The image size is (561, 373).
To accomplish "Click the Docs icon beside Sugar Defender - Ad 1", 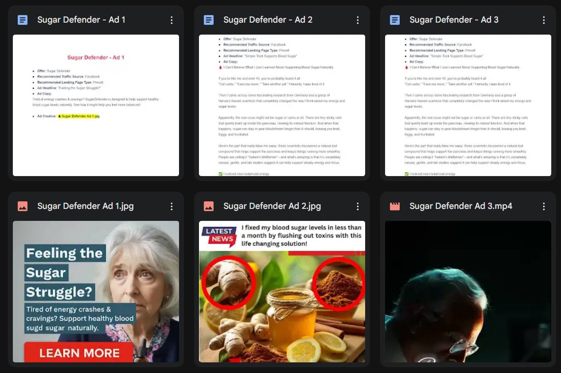I will pos(23,20).
